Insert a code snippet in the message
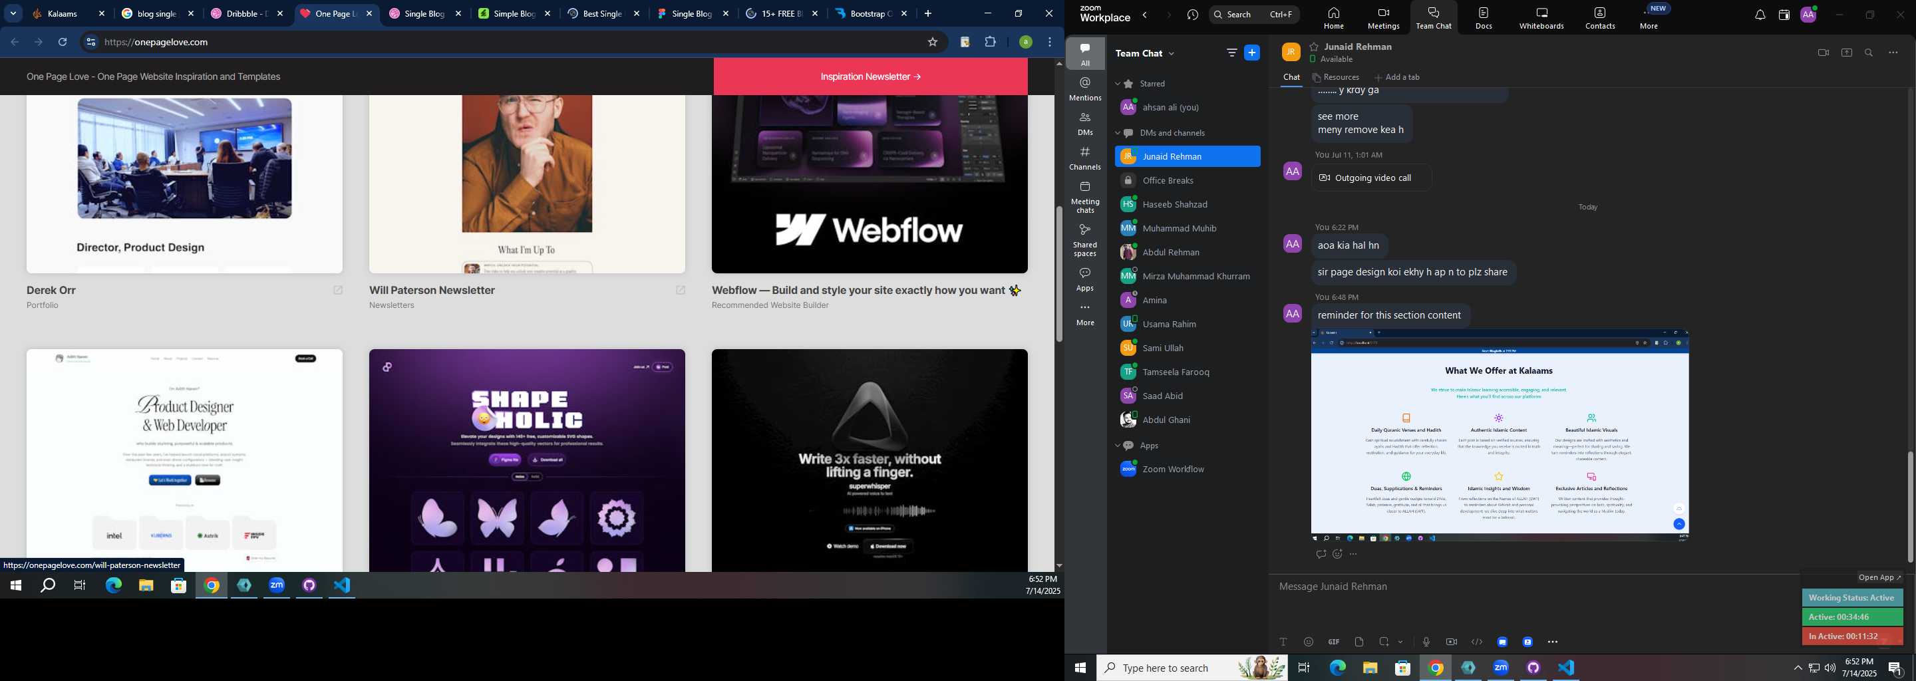This screenshot has height=681, width=1916. coord(1476,642)
